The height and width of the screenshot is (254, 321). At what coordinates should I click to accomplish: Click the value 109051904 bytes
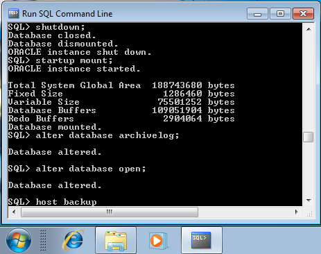193,110
